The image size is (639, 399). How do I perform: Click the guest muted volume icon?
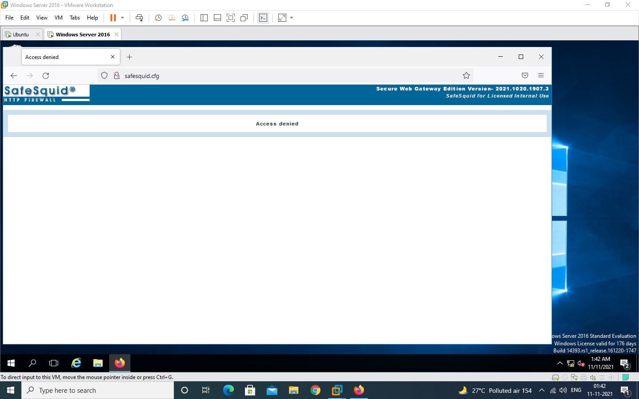click(x=581, y=364)
